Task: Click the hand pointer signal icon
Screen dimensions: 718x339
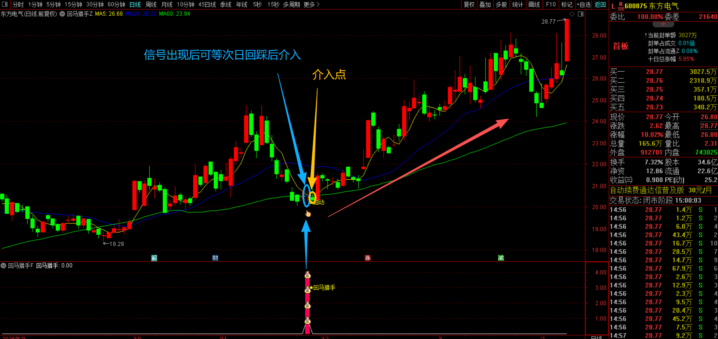Action: point(308,213)
